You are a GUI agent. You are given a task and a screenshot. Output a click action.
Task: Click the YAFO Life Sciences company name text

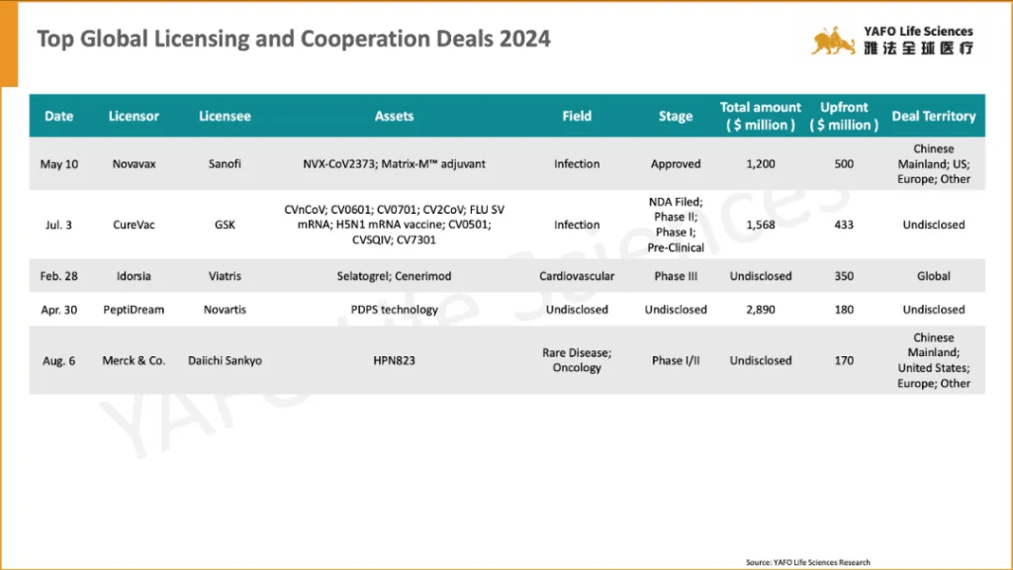(917, 32)
